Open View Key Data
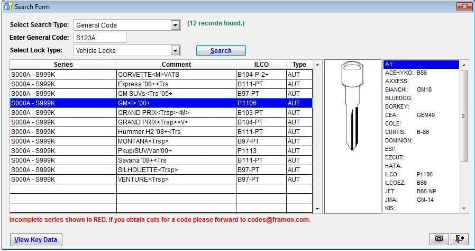Screen dimensions: 475x251 [35, 239]
